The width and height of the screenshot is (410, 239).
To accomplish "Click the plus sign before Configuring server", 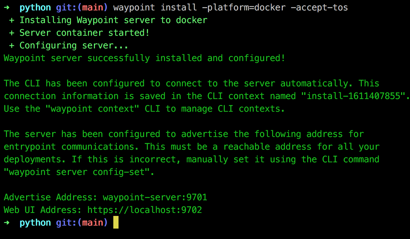I will [12, 45].
